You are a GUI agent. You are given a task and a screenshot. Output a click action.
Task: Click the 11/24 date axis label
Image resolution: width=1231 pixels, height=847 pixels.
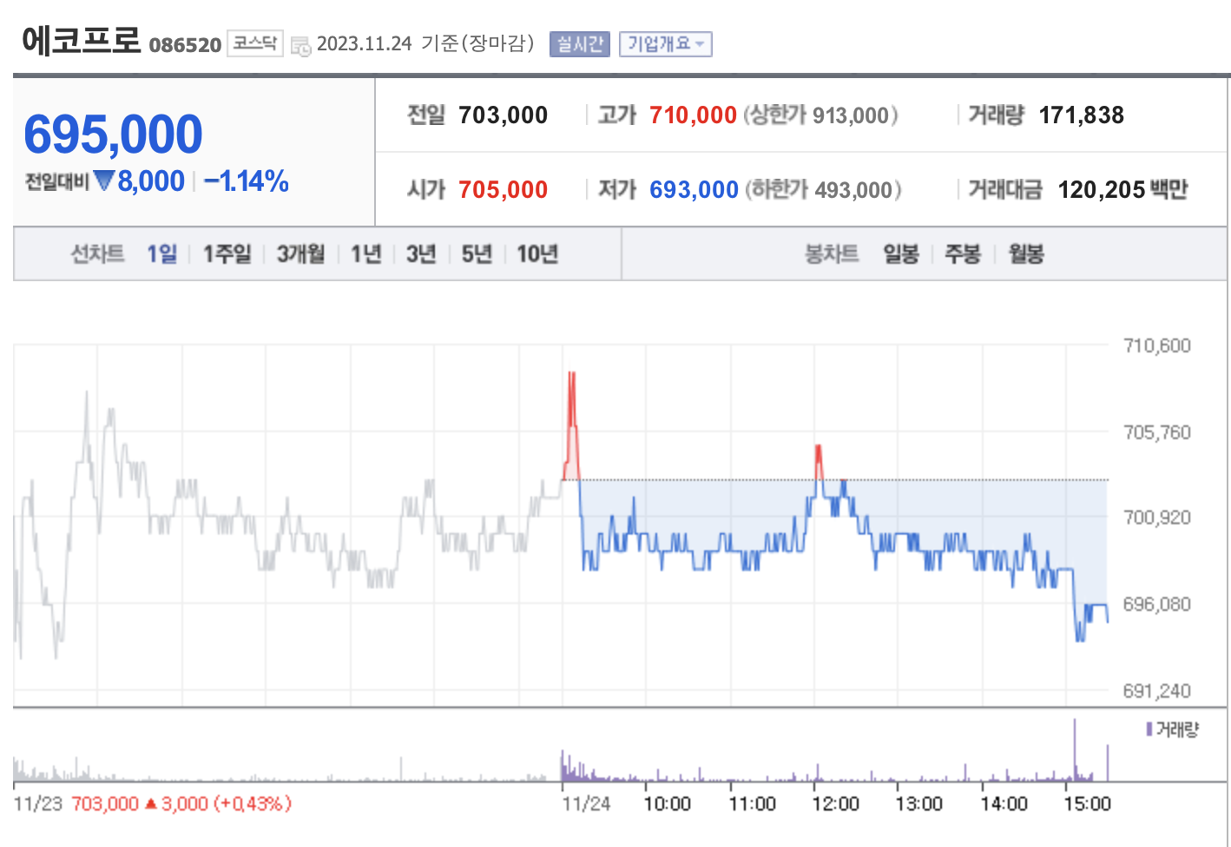(586, 804)
